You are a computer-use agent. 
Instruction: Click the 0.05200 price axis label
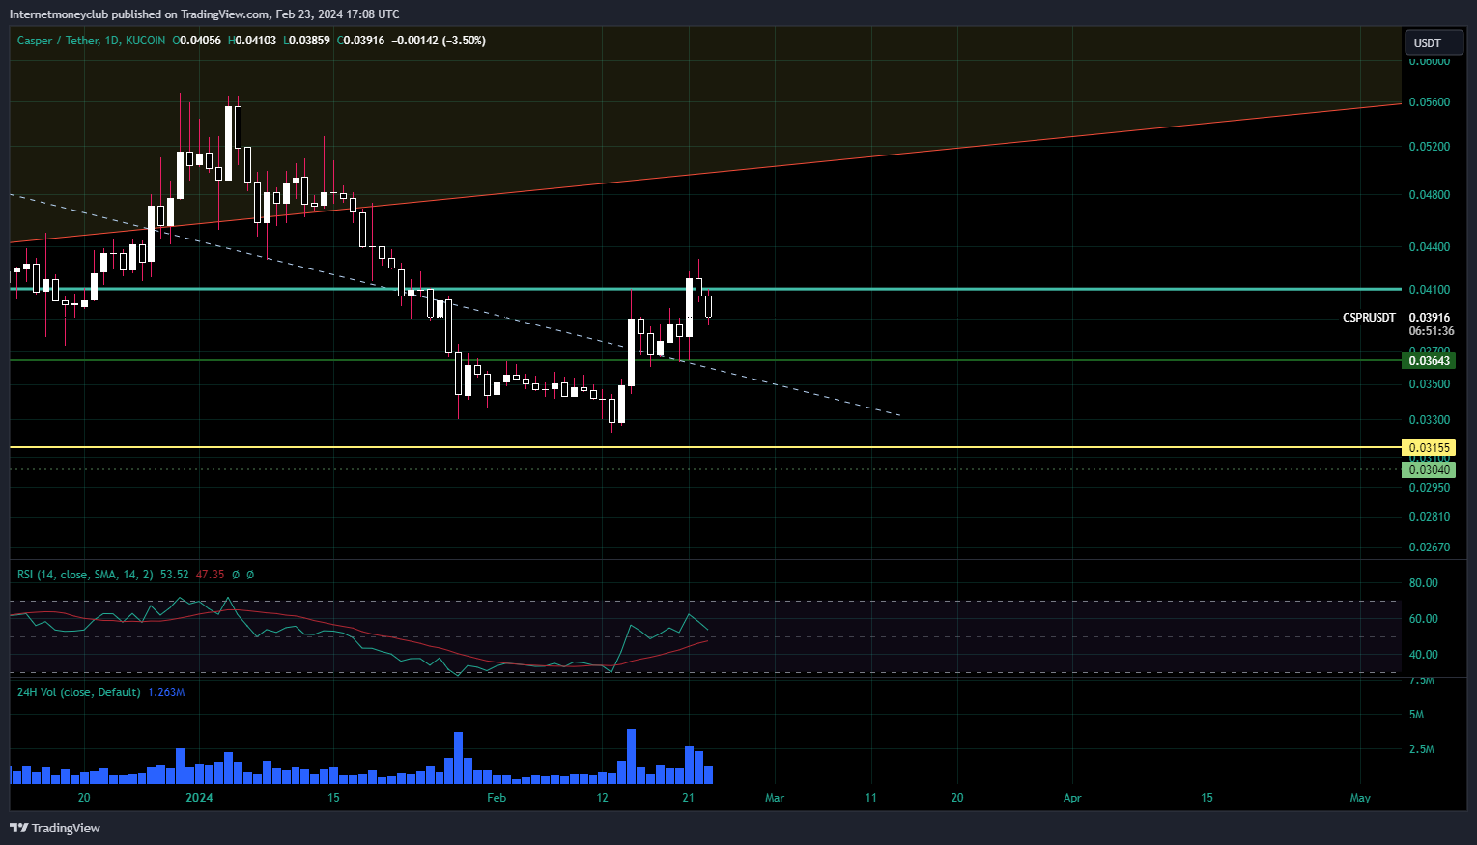[x=1429, y=147]
